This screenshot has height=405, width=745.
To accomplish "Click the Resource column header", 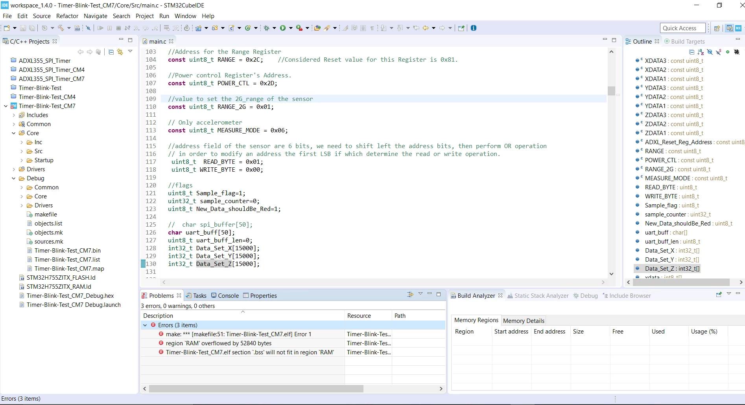I will 368,316.
